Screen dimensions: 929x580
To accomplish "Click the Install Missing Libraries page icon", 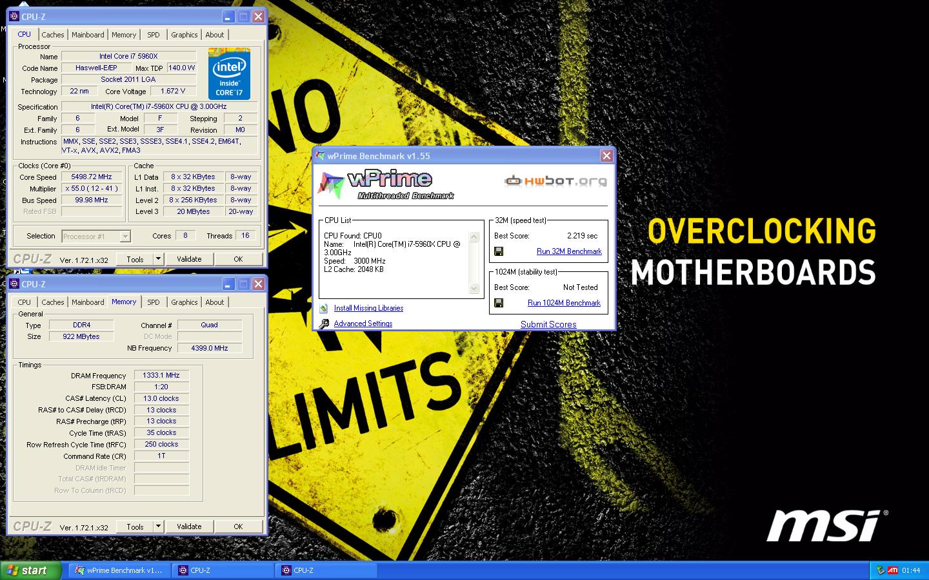I will pyautogui.click(x=324, y=308).
